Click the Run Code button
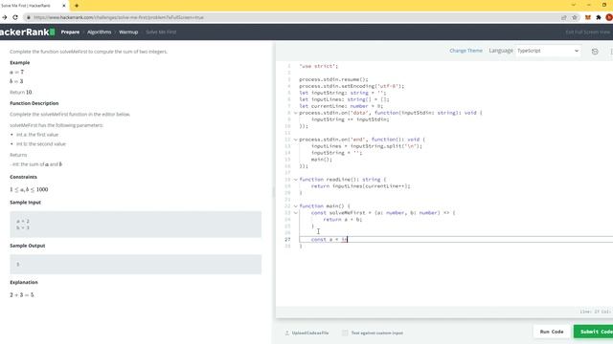 (x=552, y=332)
